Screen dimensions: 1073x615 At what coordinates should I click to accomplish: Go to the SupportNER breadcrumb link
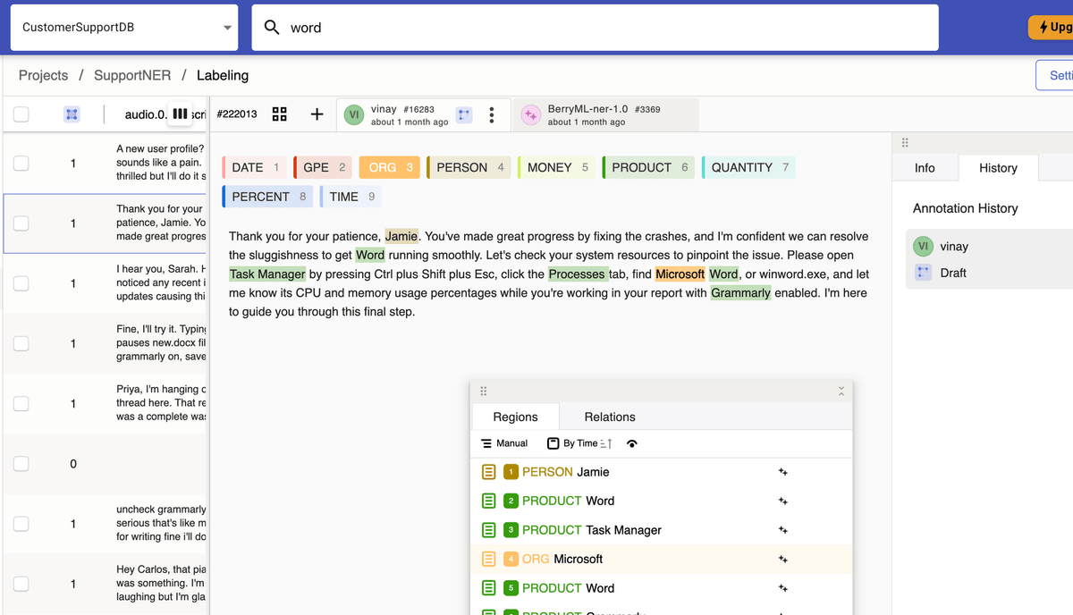point(132,75)
